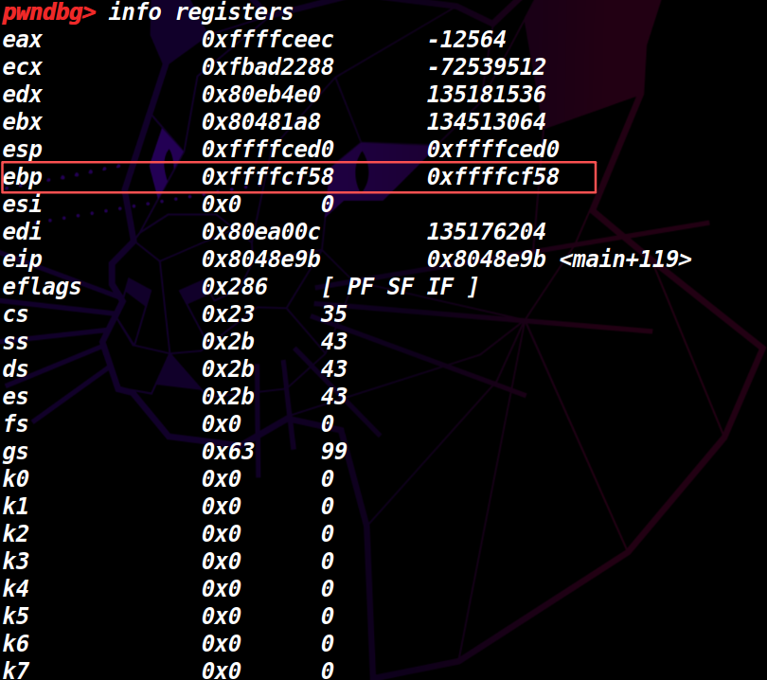The height and width of the screenshot is (680, 767).
Task: Click the ebp register name in the highlighted row
Action: click(22, 177)
